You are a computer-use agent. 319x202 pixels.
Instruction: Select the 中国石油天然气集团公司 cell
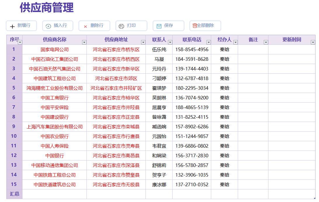pos(55,69)
